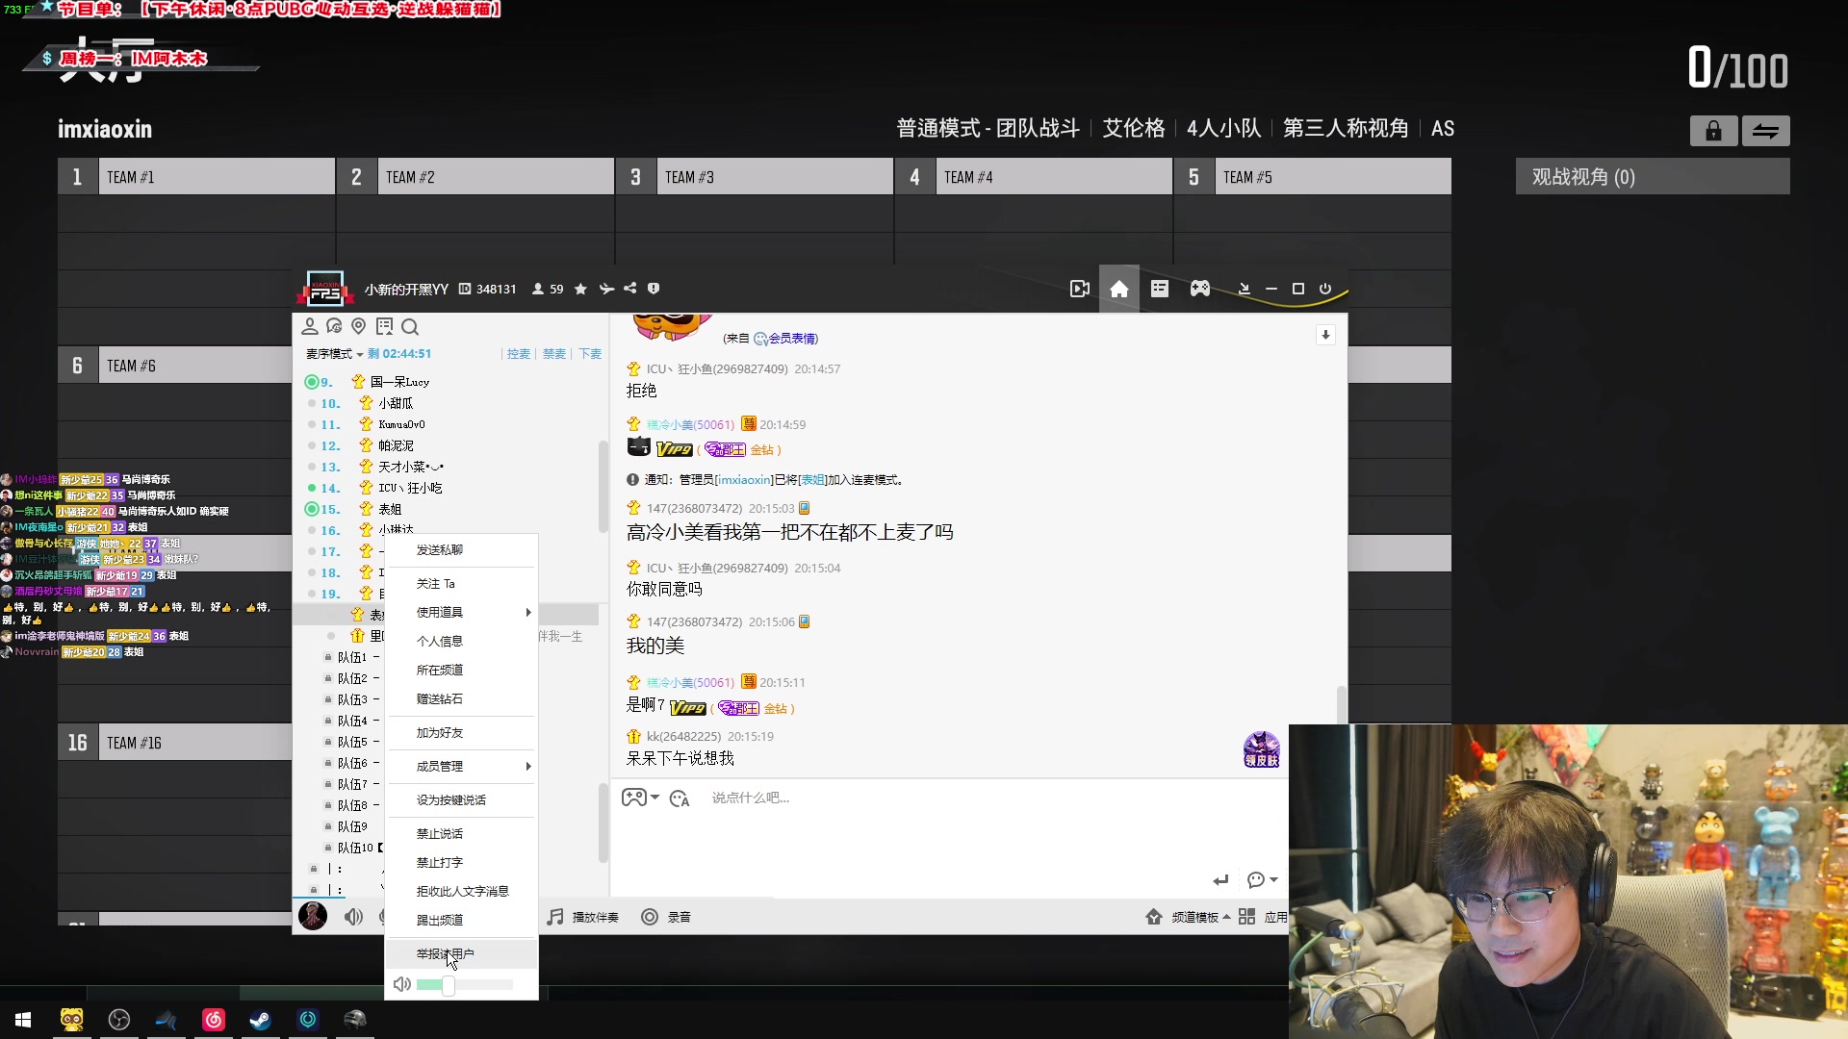1848x1039 pixels.
Task: Expand the 队伍10 sub-channel
Action: [355, 848]
